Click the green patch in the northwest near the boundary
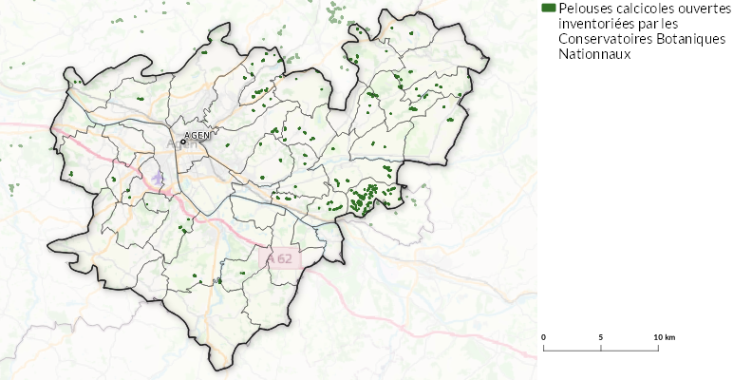This screenshot has height=380, width=752. coord(140,99)
